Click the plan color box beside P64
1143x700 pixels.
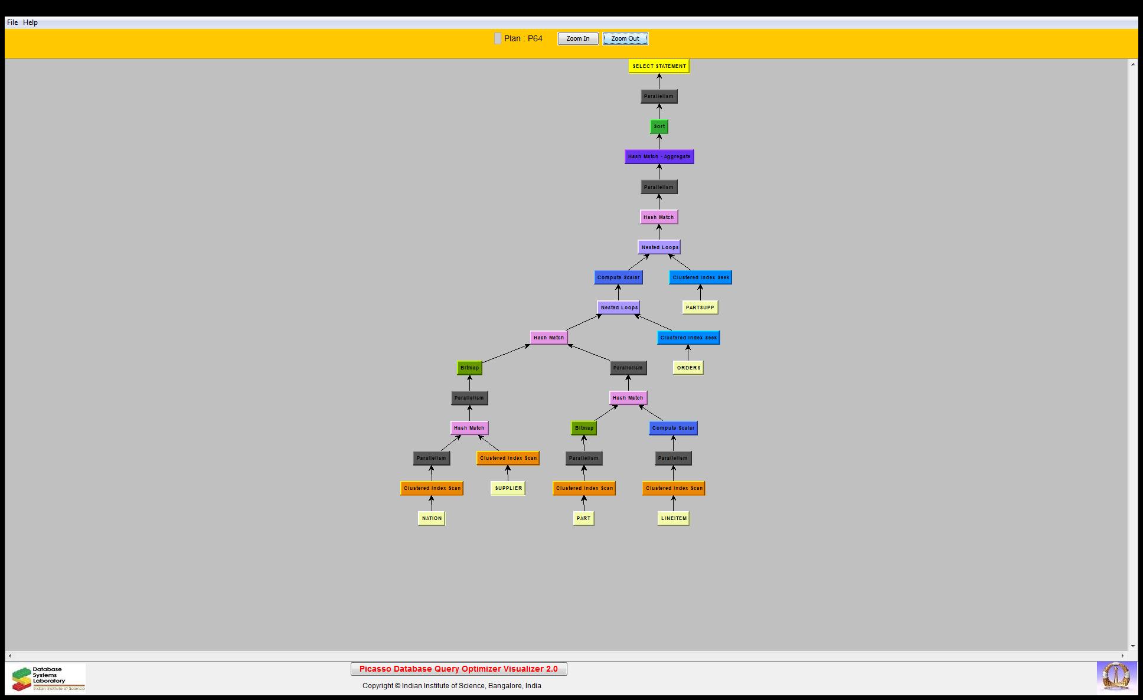[x=498, y=38]
